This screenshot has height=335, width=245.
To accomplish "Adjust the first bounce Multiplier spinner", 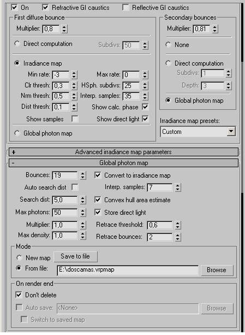I will pos(64,29).
